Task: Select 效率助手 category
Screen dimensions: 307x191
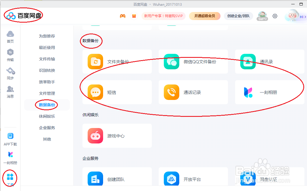Action: [47, 82]
